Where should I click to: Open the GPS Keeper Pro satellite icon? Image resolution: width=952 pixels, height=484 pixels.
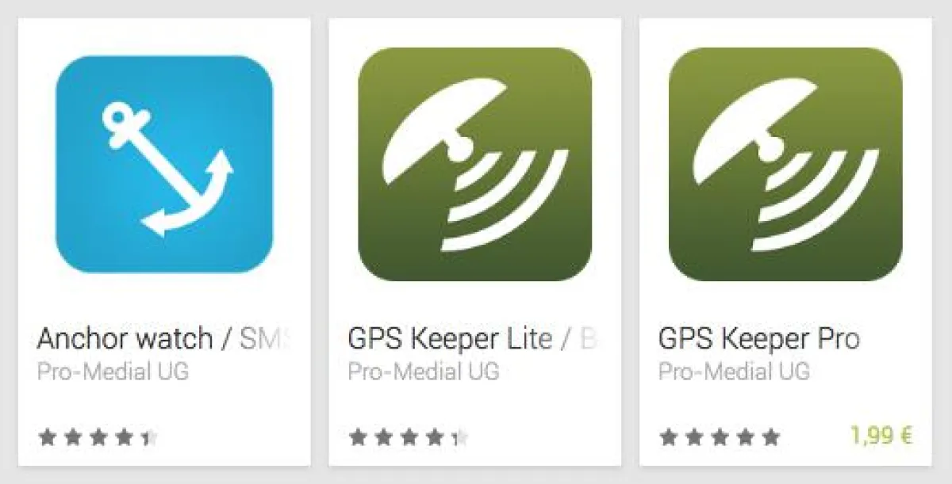[x=785, y=164]
